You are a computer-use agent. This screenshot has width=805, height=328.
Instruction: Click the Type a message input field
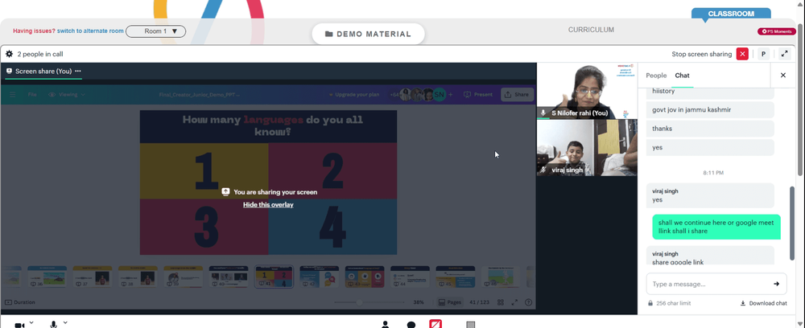tap(716, 284)
